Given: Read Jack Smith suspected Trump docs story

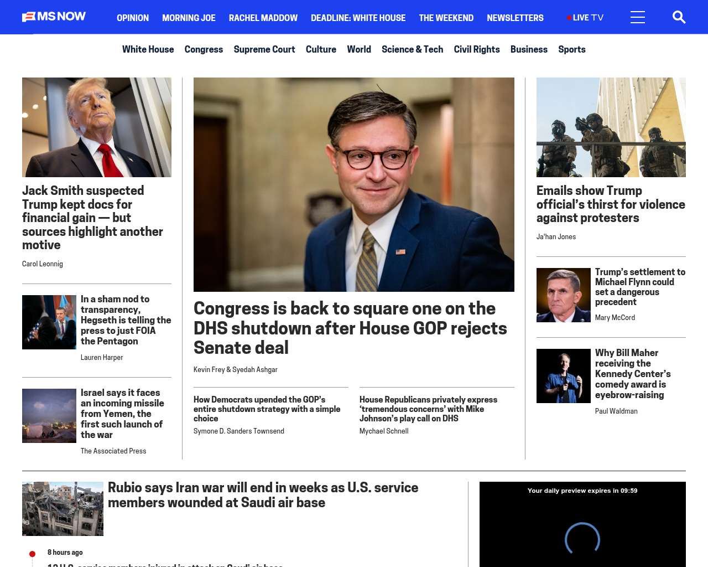Looking at the screenshot, I should coord(92,218).
